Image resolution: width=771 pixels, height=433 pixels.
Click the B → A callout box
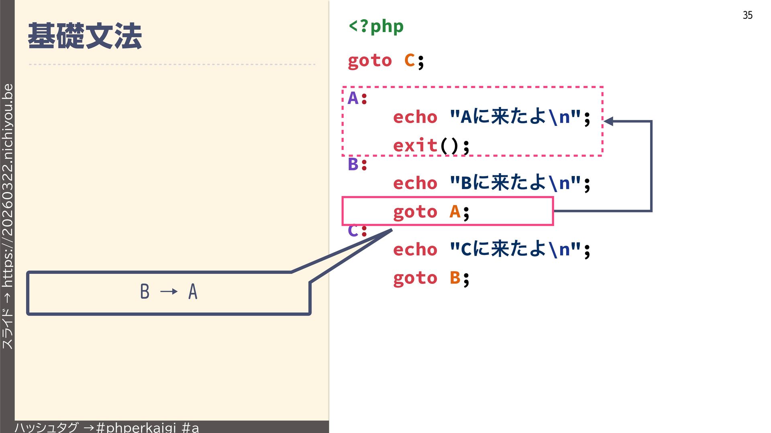(x=169, y=293)
